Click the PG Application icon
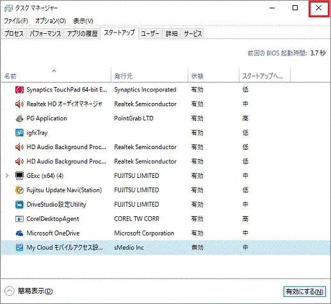The width and height of the screenshot is (331, 304). coord(19,118)
